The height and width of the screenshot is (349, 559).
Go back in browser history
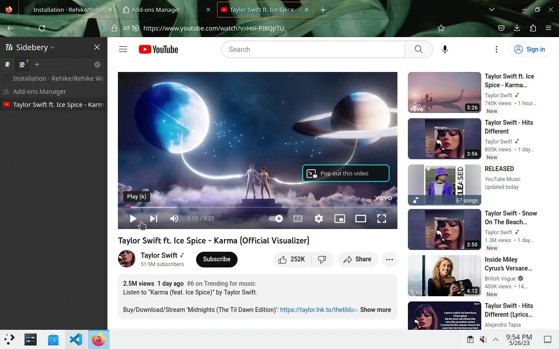[10, 28]
